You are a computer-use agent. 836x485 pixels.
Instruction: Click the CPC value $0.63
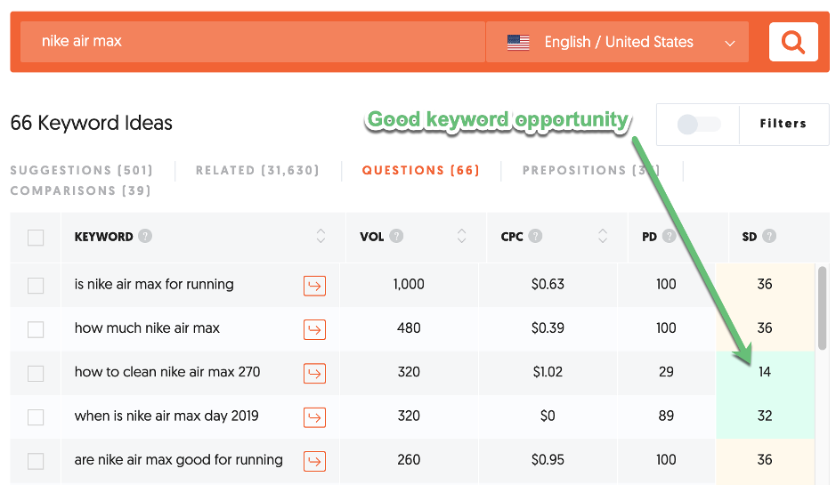(x=548, y=284)
